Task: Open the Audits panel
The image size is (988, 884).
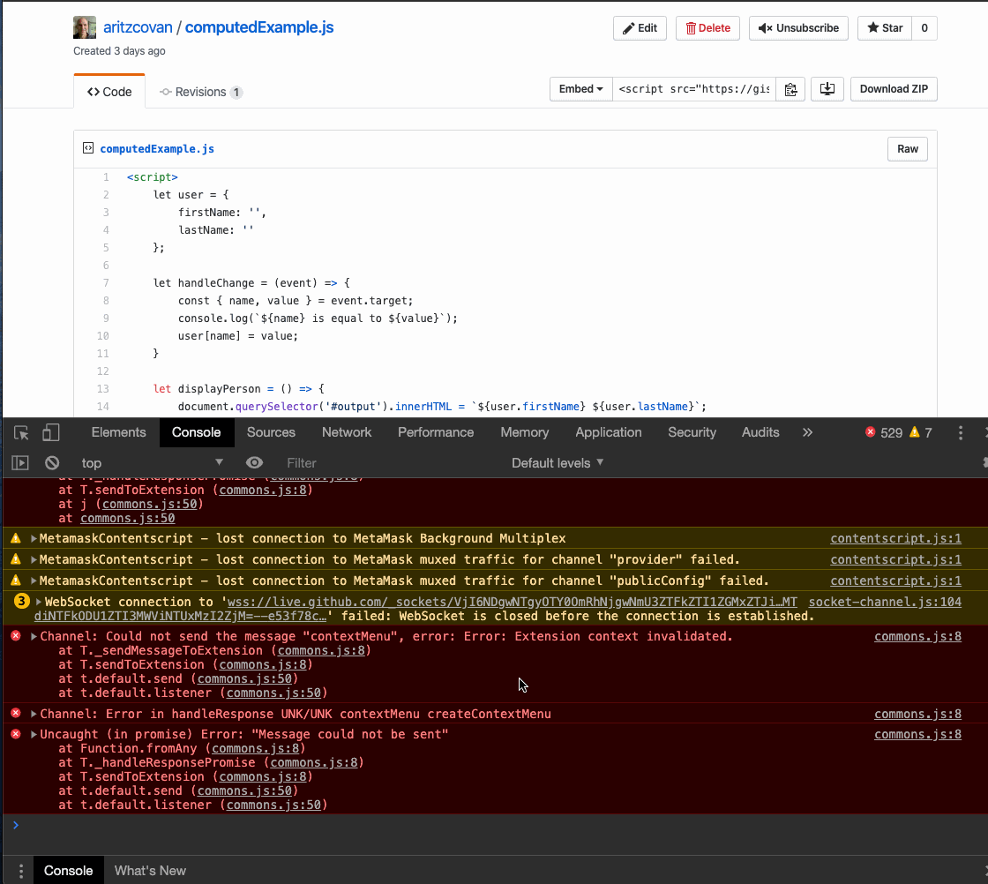Action: (x=760, y=432)
